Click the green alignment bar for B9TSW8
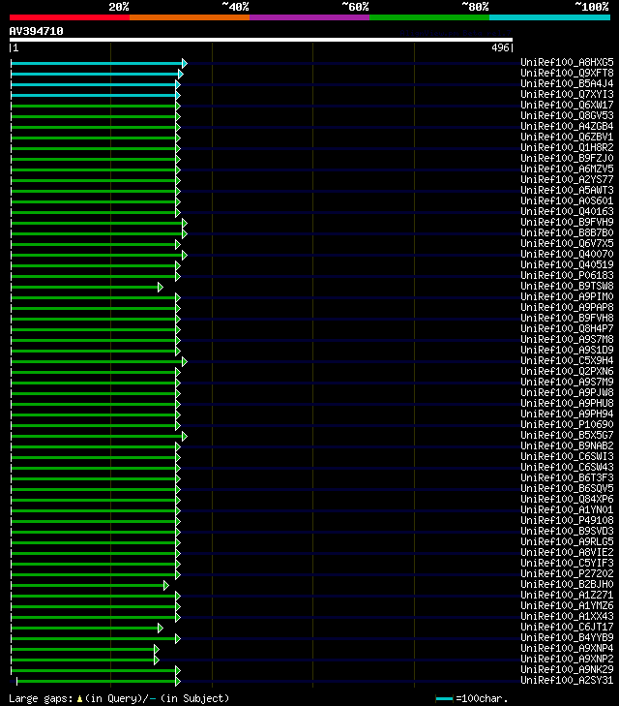 pyautogui.click(x=84, y=288)
